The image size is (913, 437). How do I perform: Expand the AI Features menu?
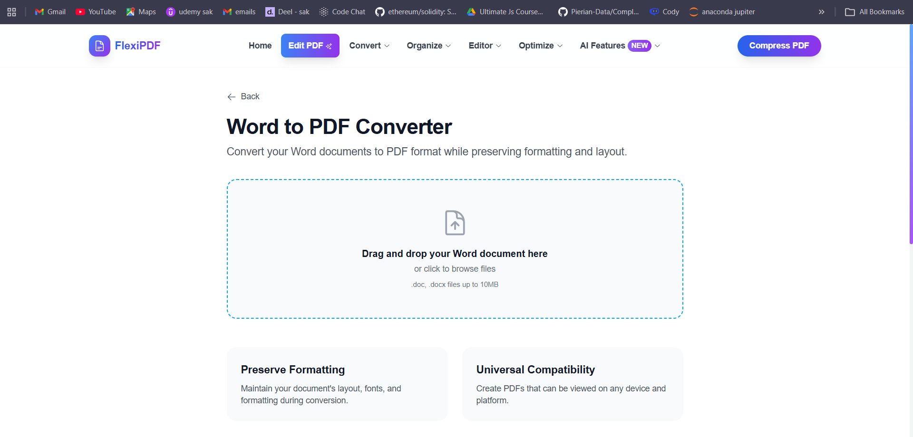(620, 46)
